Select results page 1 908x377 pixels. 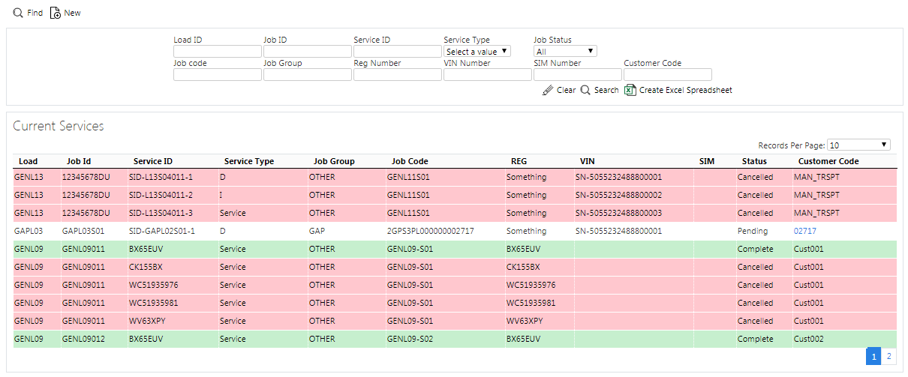(x=873, y=357)
